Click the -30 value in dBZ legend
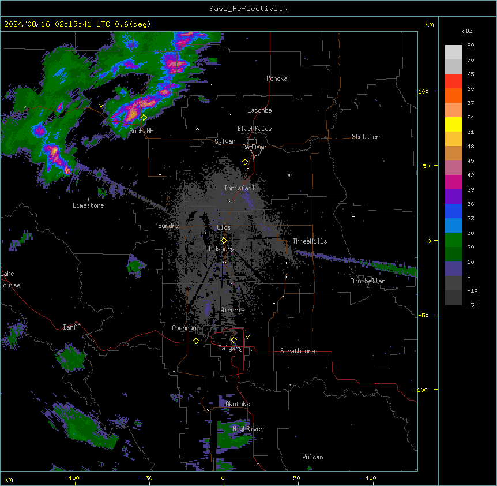The image size is (497, 486). coord(472,305)
